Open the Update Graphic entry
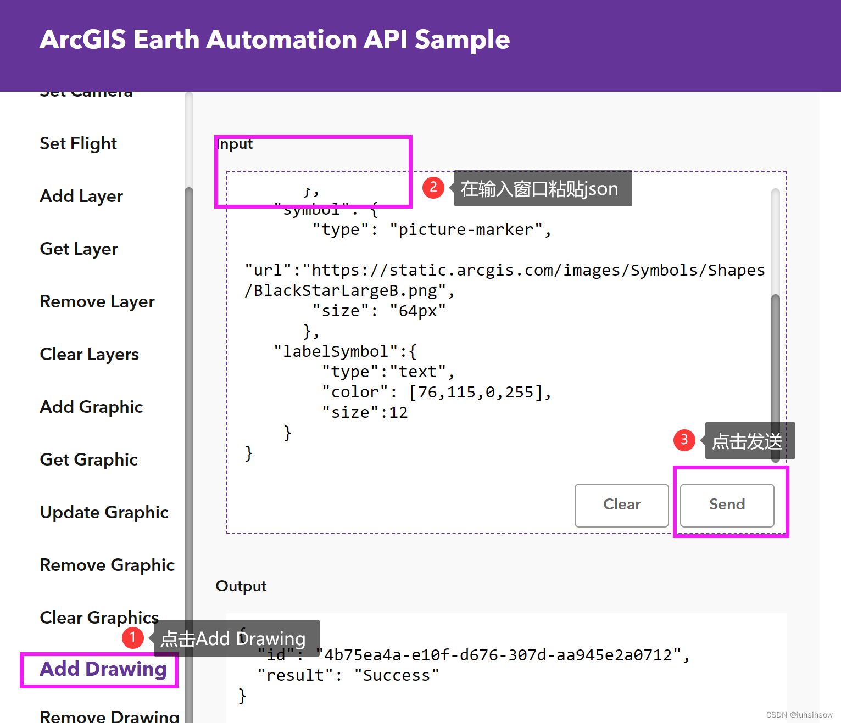 [104, 512]
